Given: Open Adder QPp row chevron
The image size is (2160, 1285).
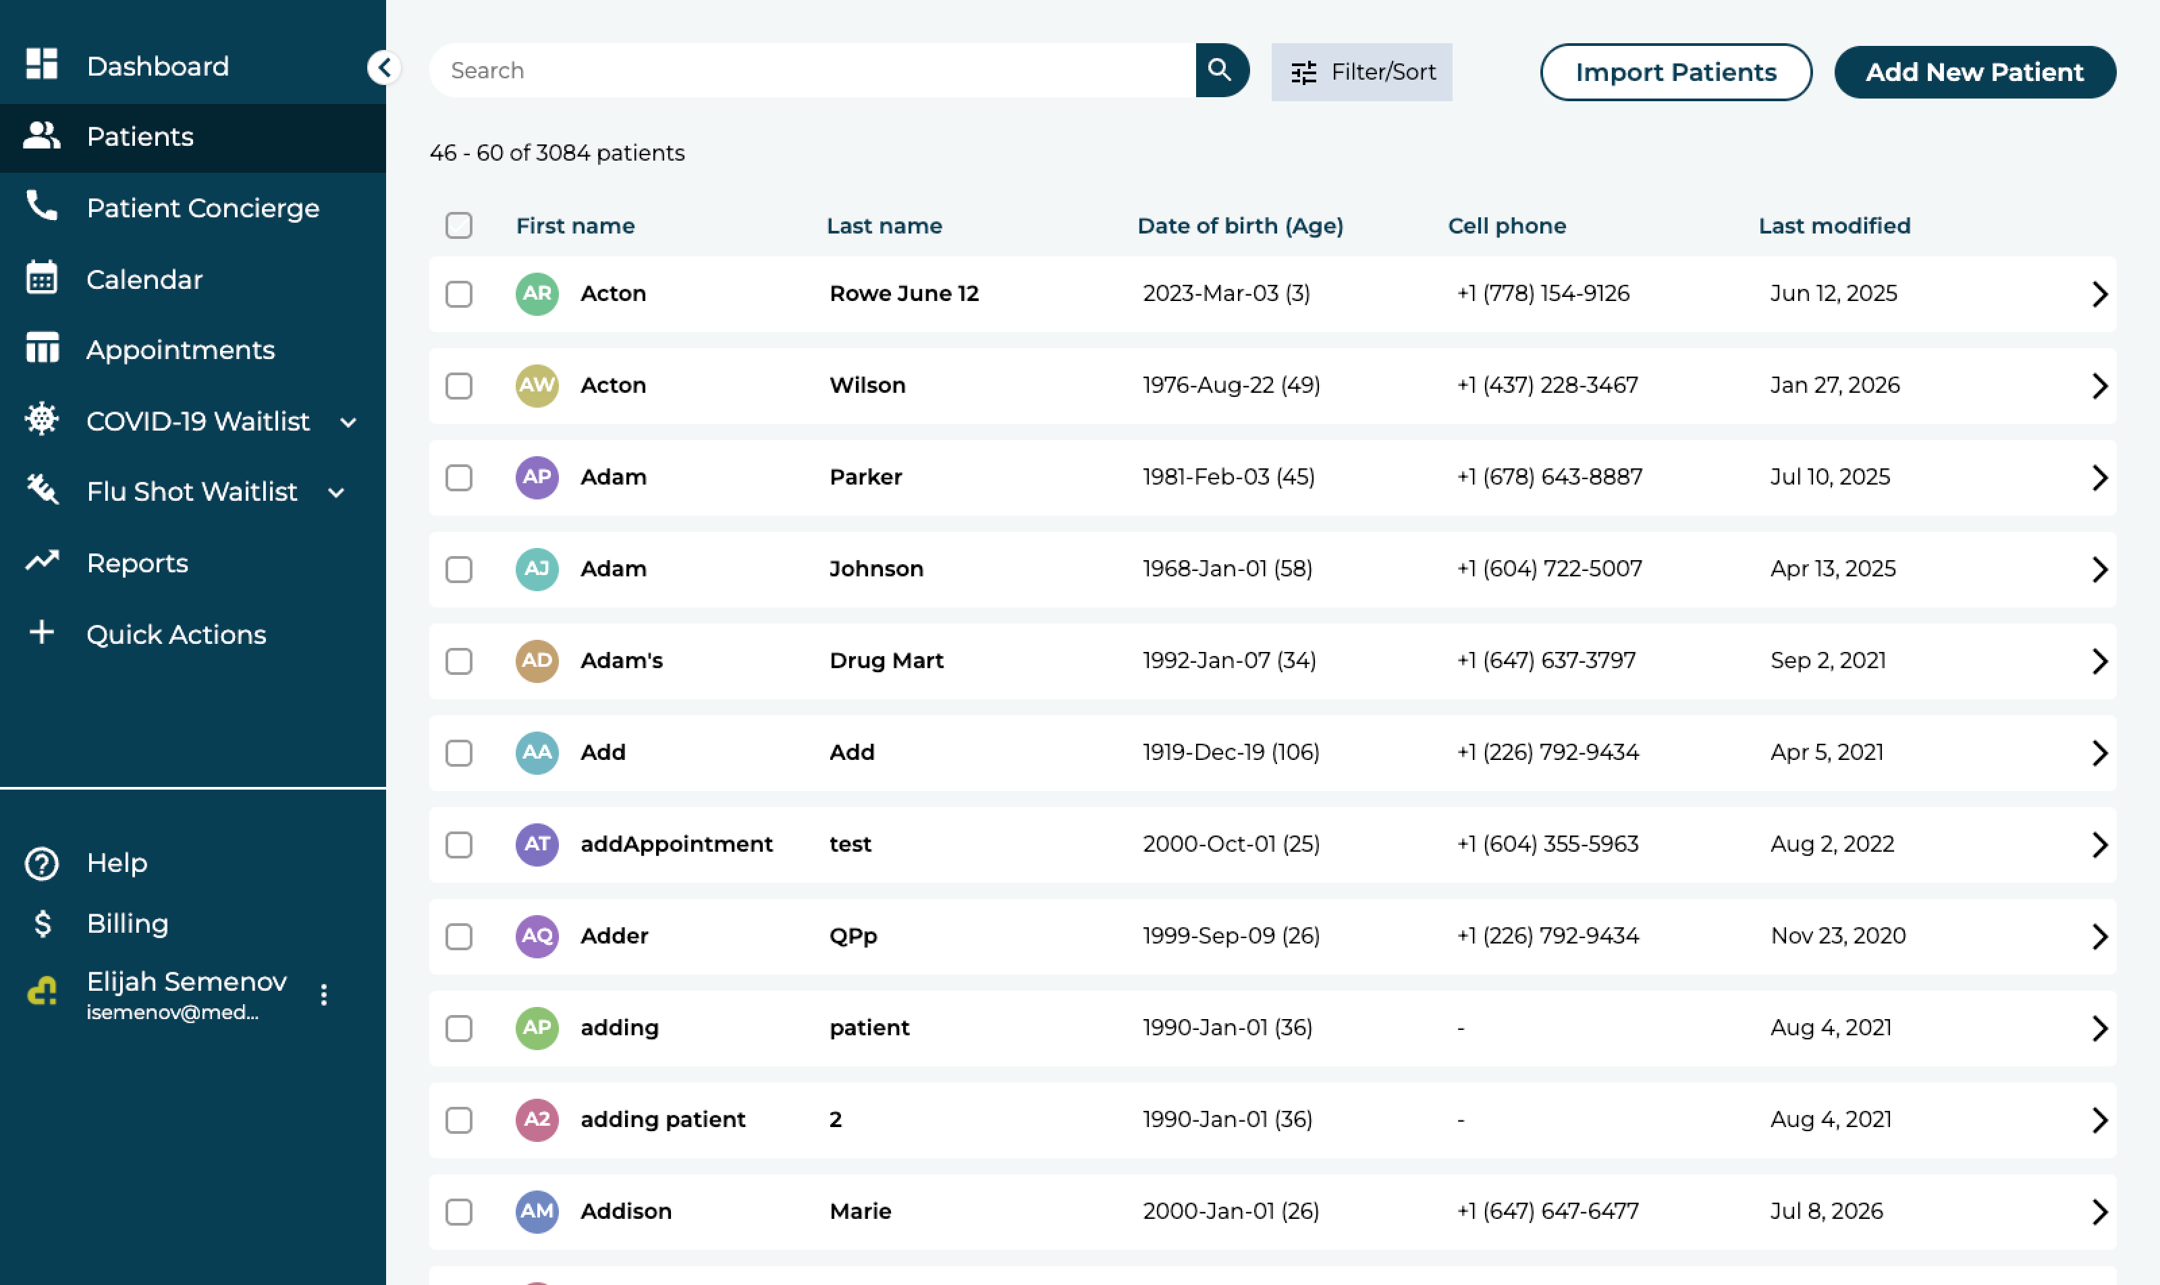Looking at the screenshot, I should (x=2099, y=936).
